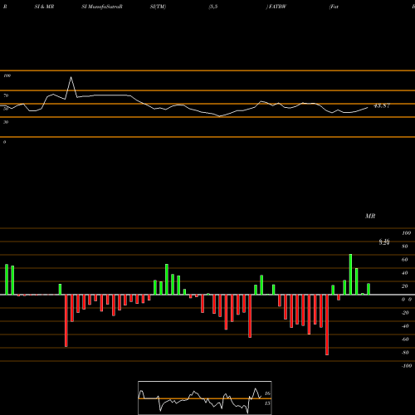This screenshot has width=415, height=415.
Task: Click the -60 label on MR axis
Action: tap(405, 339)
